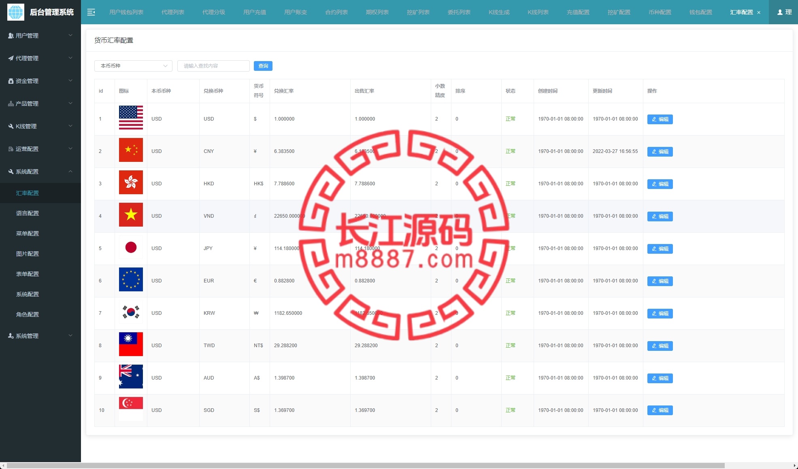Switch to 期权列表 tab
Screen dimensions: 798x469
[x=377, y=12]
